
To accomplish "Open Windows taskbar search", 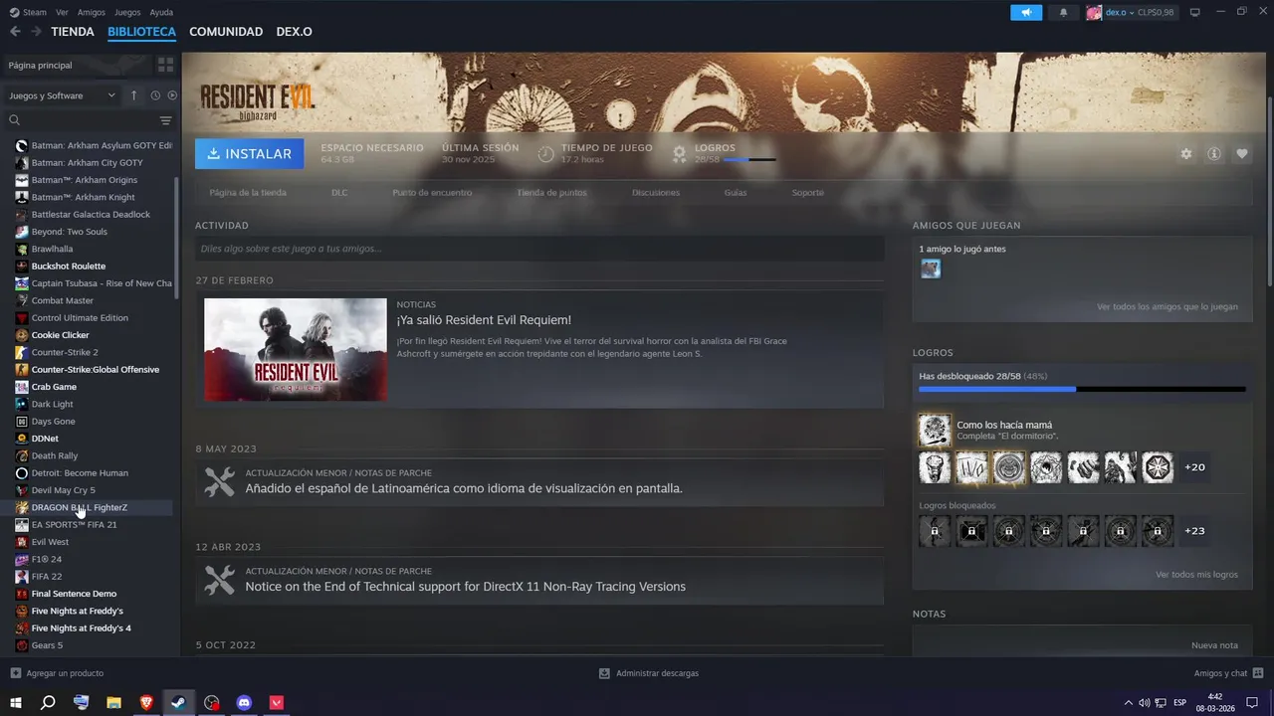I will [x=48, y=702].
